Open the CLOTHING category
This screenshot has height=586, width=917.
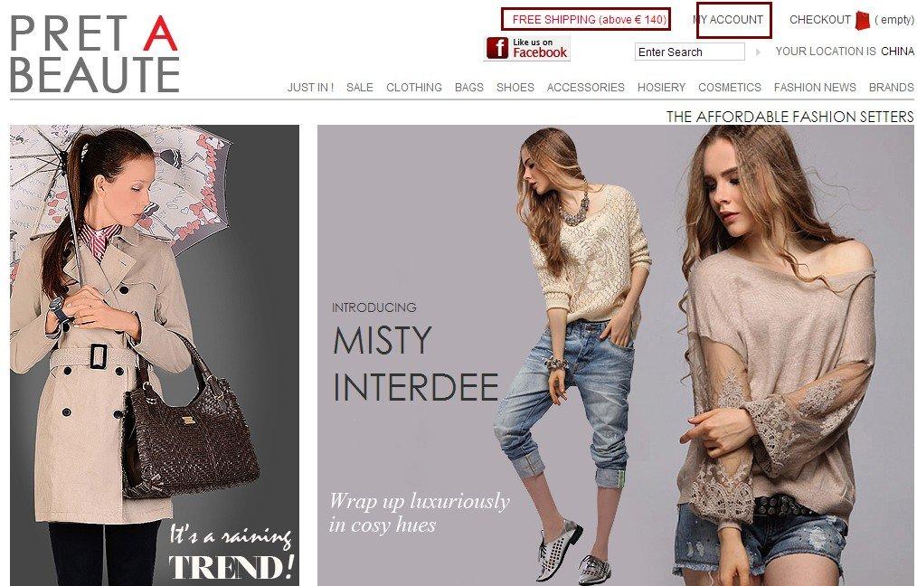(x=414, y=88)
